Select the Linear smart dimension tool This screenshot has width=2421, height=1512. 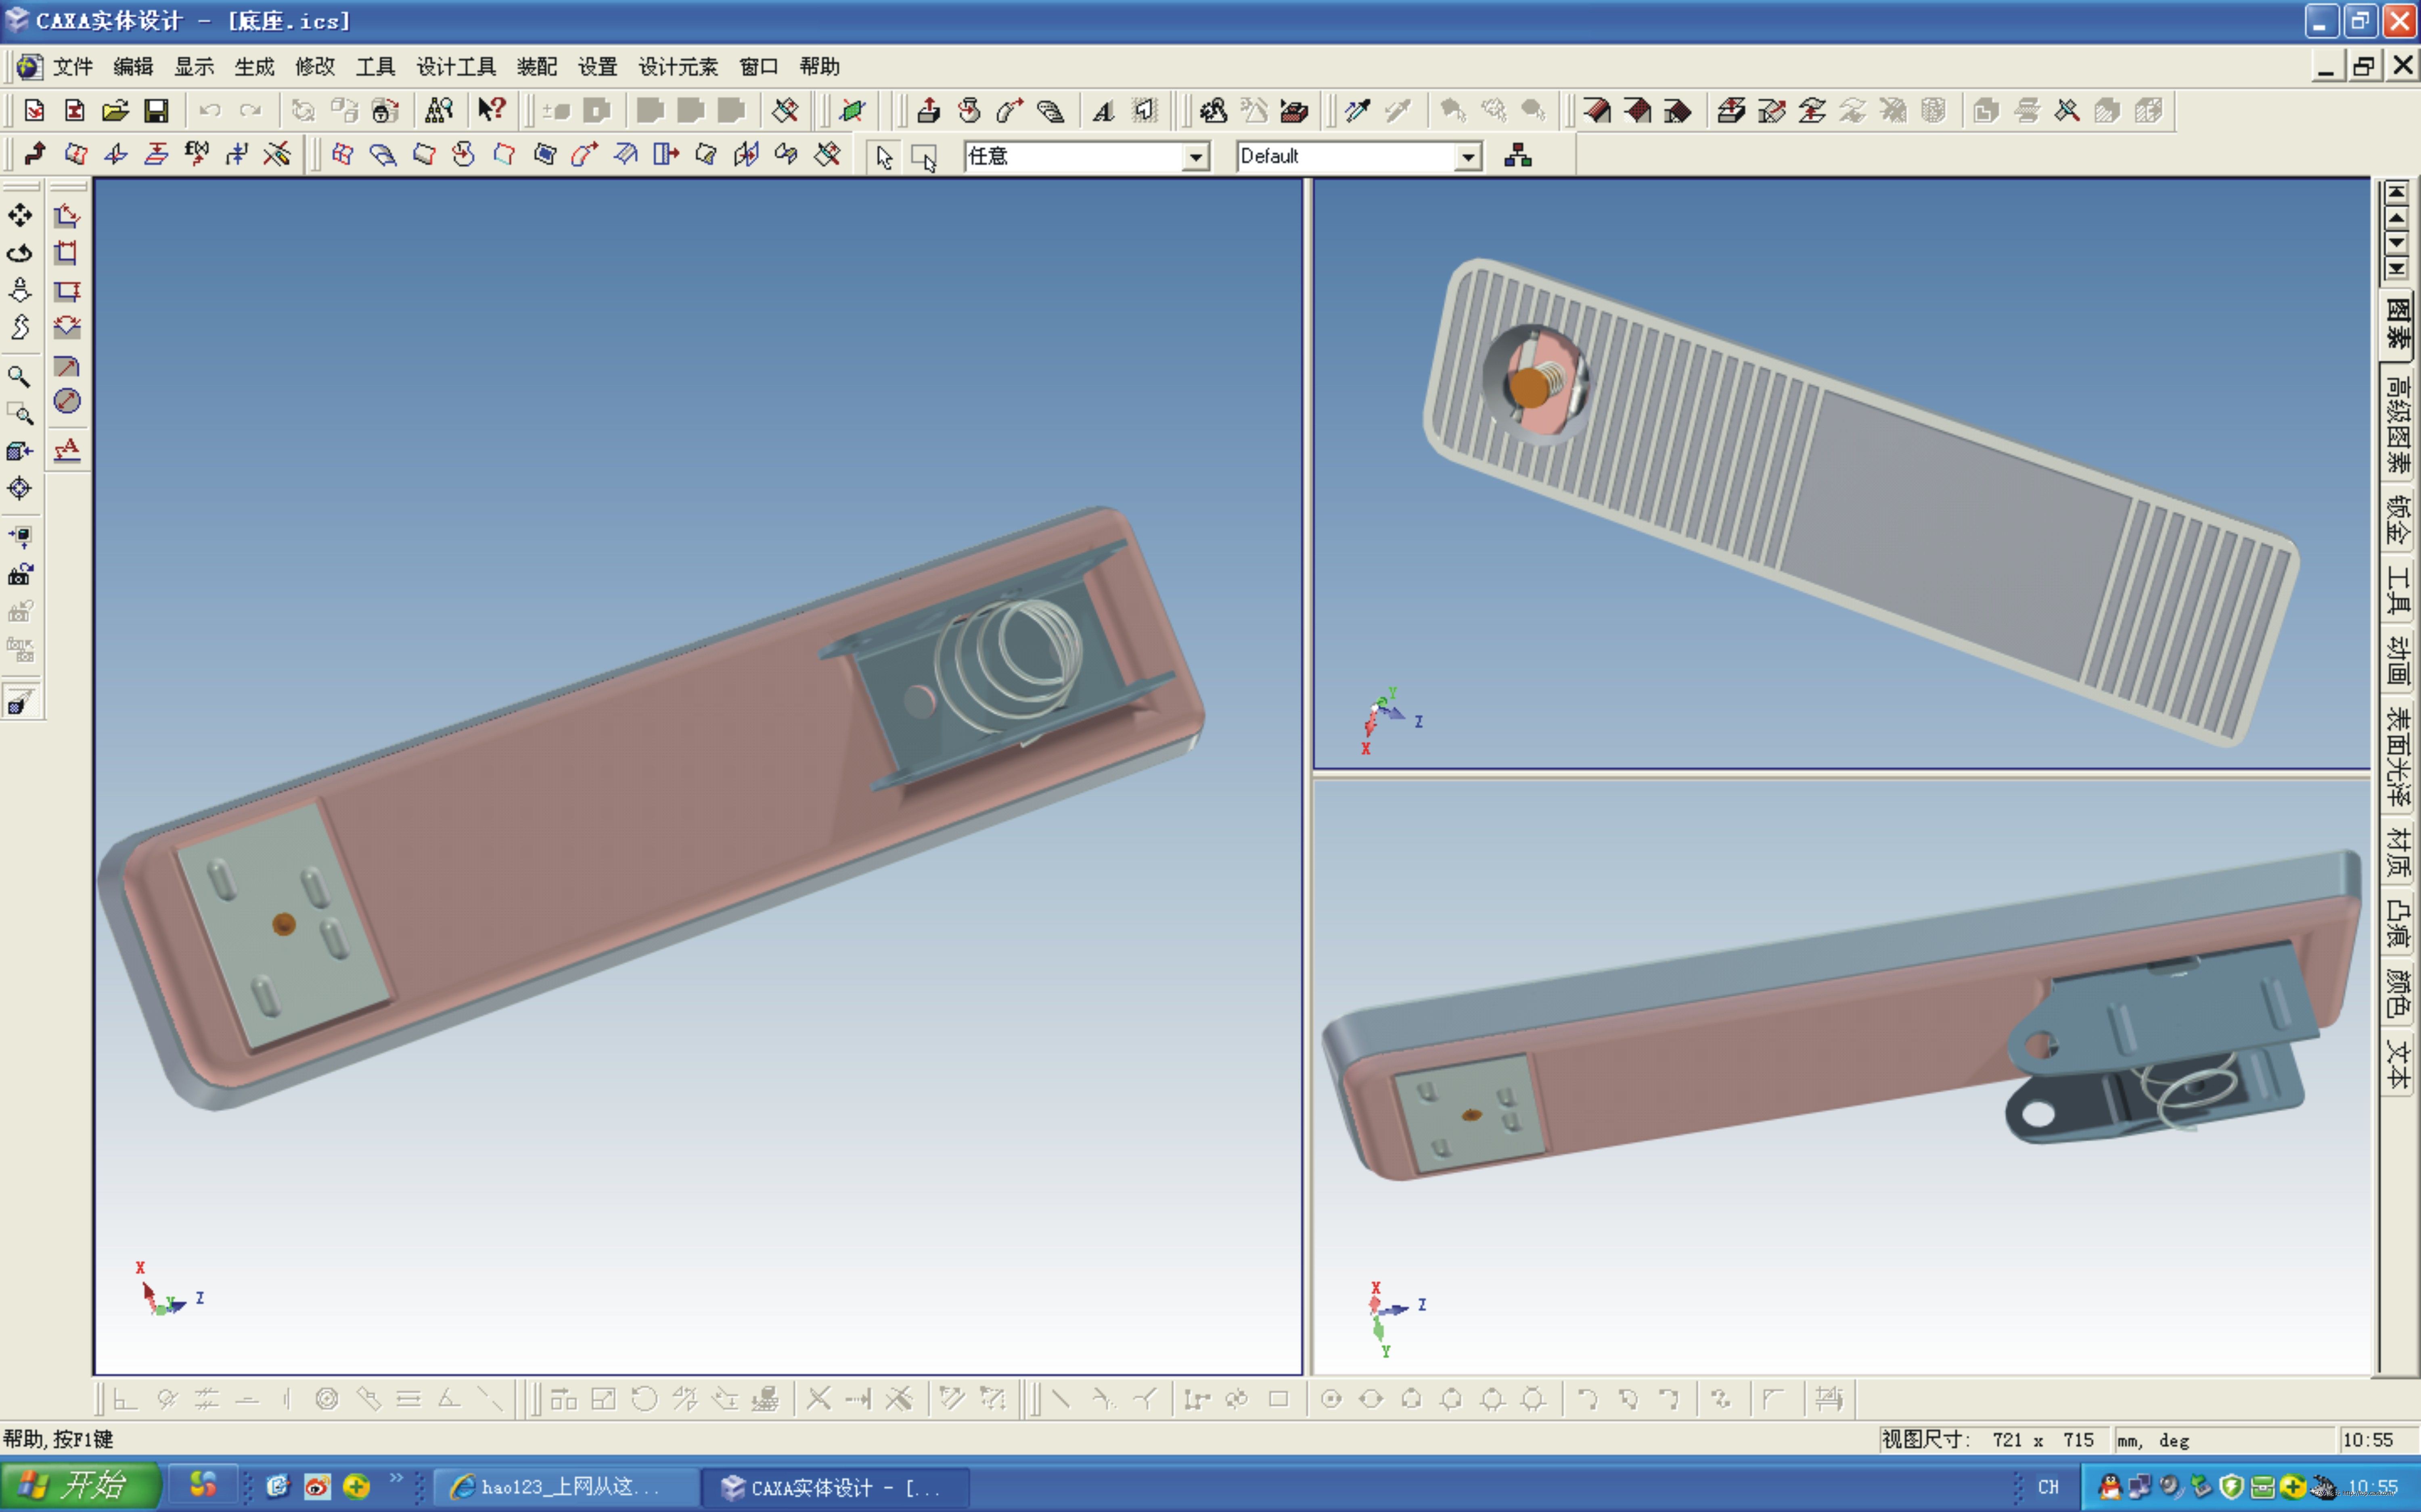tap(67, 215)
